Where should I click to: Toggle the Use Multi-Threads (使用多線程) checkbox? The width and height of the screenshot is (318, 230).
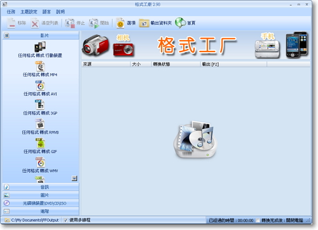click(66, 220)
